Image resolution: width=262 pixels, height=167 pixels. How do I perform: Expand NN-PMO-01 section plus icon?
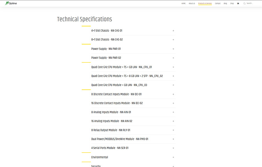[173, 139]
